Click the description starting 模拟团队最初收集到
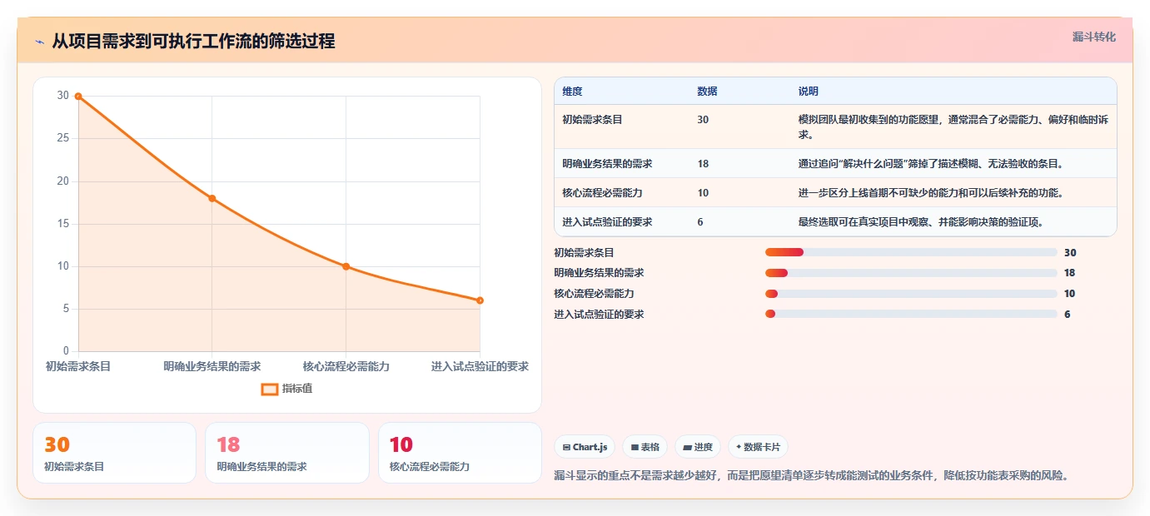Screen dimensions: 1150x516 (x=953, y=127)
